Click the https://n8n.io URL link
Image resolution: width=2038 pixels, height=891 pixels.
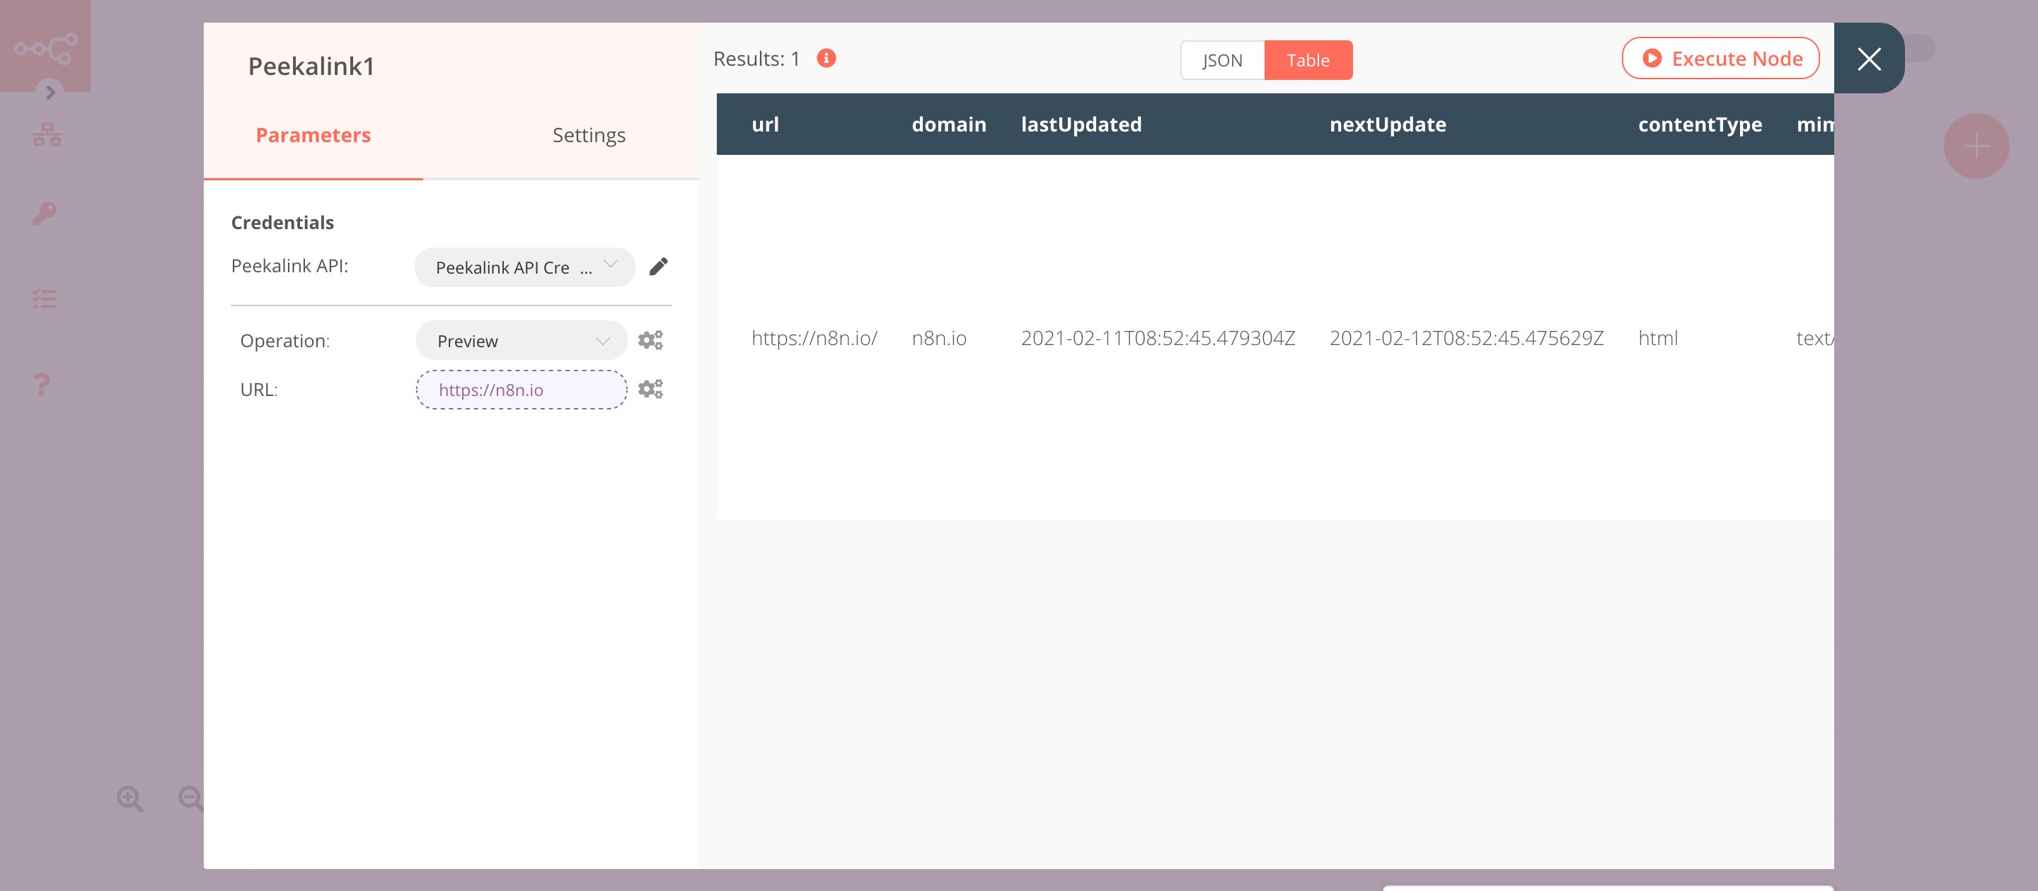tap(520, 390)
